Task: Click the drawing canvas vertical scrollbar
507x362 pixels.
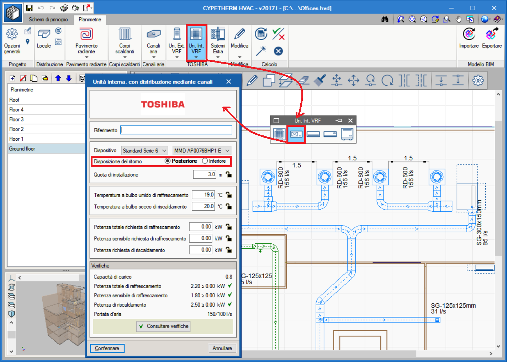Action: [x=498, y=188]
